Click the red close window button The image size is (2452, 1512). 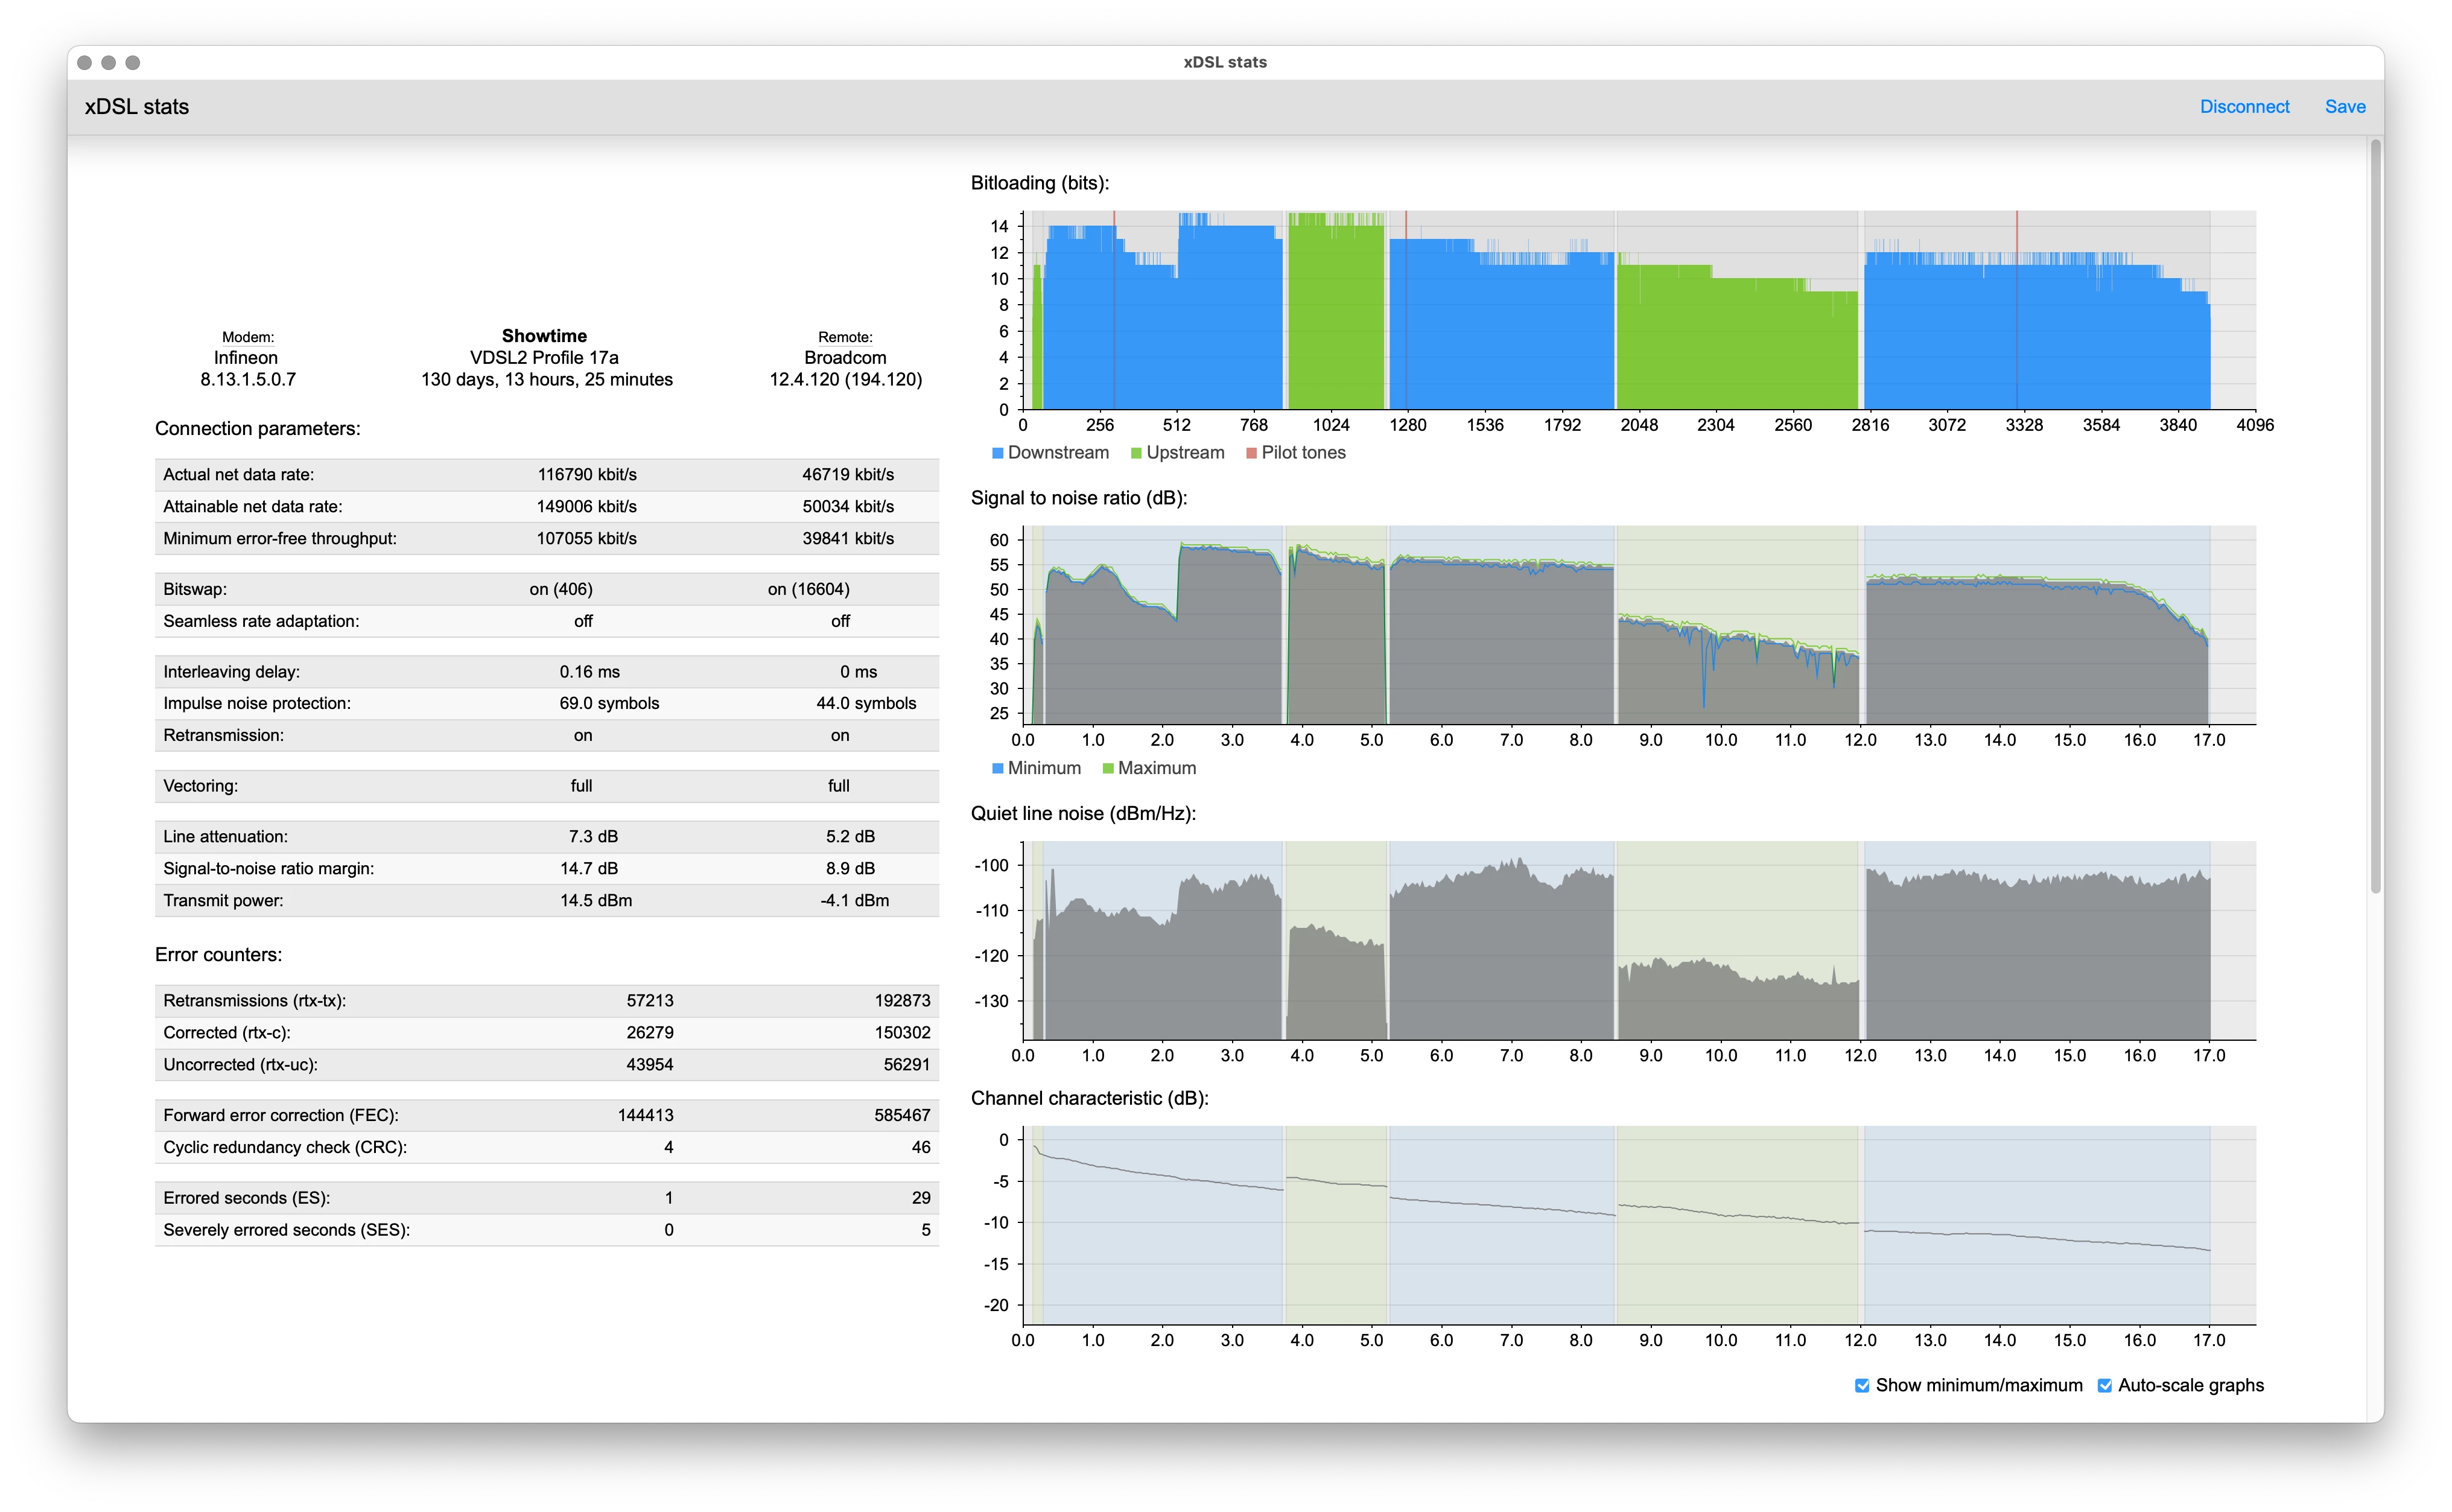pyautogui.click(x=85, y=62)
